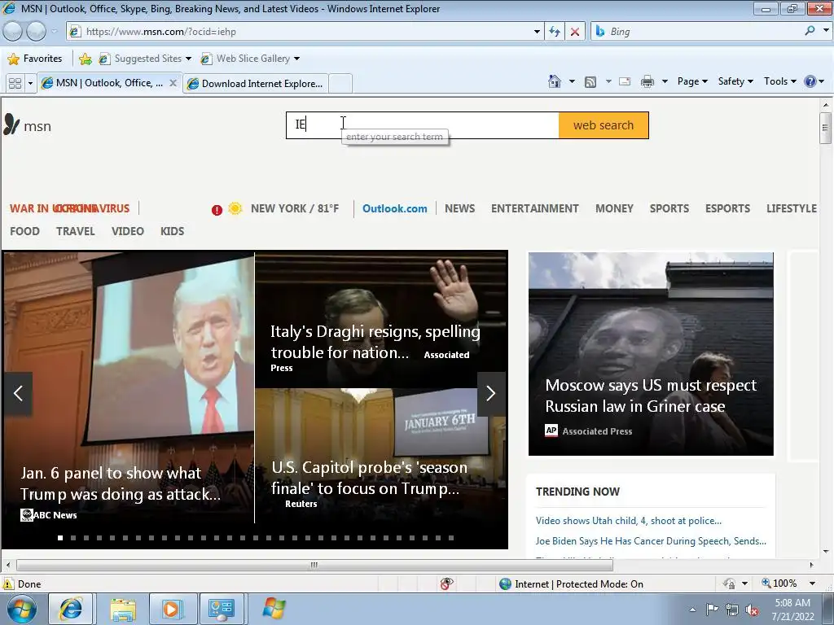The height and width of the screenshot is (625, 834).
Task: Open Joe Biden Says He Has Cancer link
Action: coord(651,541)
